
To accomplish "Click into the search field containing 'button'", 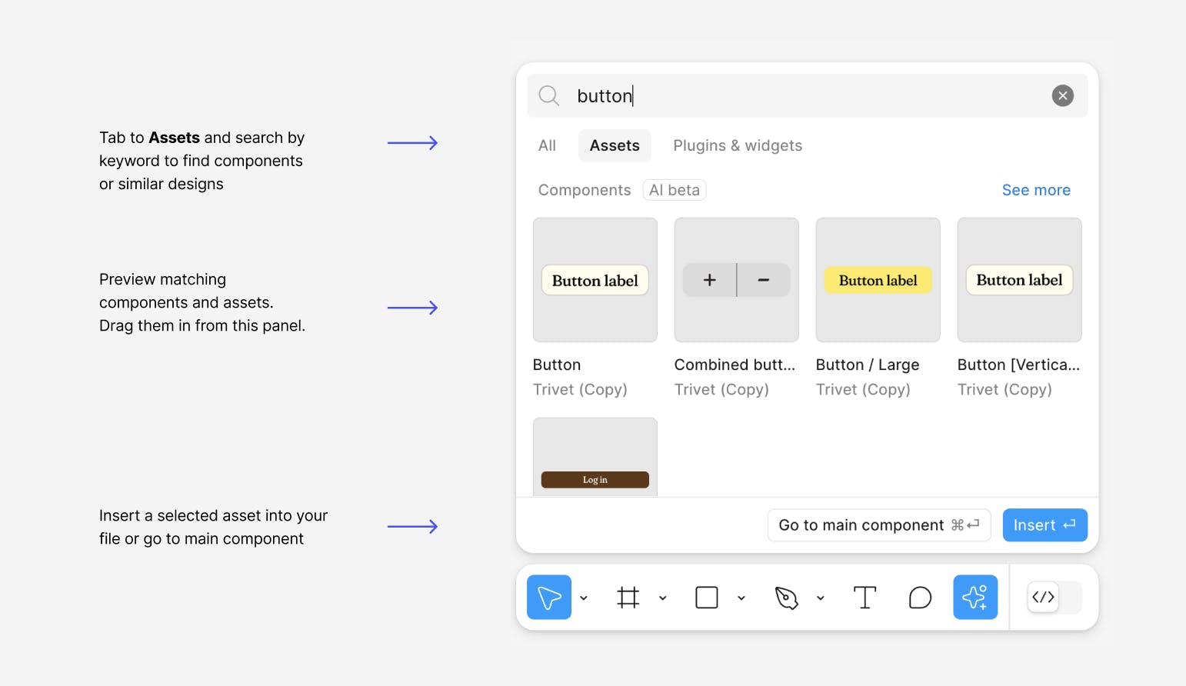I will click(x=808, y=95).
